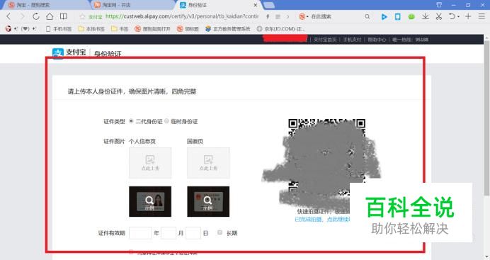
Task: Open the 帮助中心 link
Action: point(377,40)
